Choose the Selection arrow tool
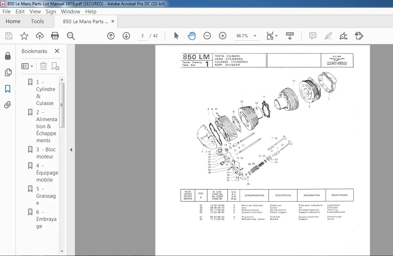Screen dimensions: 393x256 point(177,36)
